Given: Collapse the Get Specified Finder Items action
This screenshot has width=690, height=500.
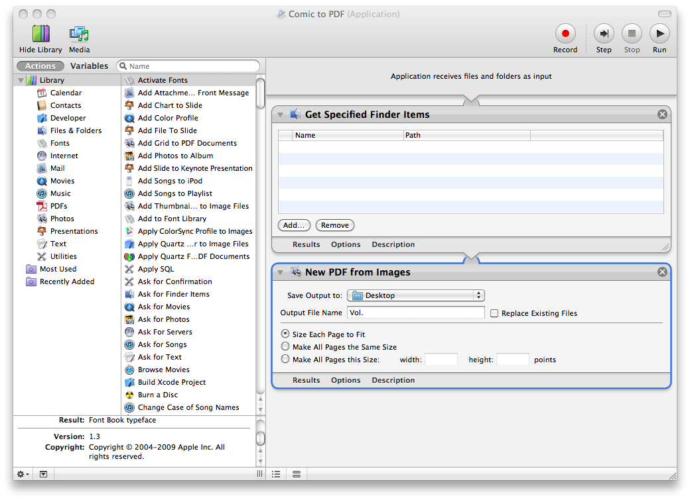Looking at the screenshot, I should point(280,115).
